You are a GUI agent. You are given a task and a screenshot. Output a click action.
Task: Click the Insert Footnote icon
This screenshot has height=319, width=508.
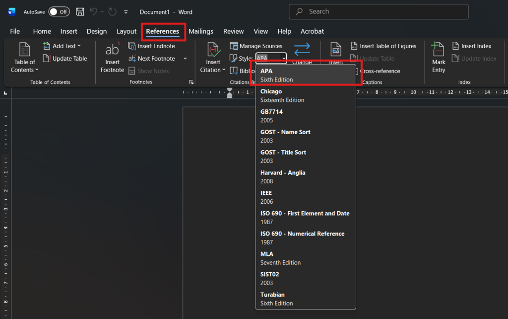[x=112, y=49]
